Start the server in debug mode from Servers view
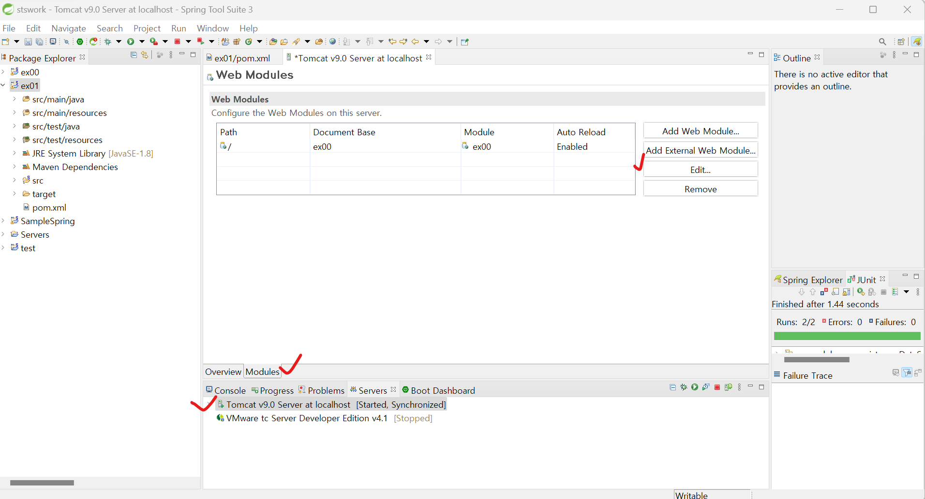 pos(684,387)
